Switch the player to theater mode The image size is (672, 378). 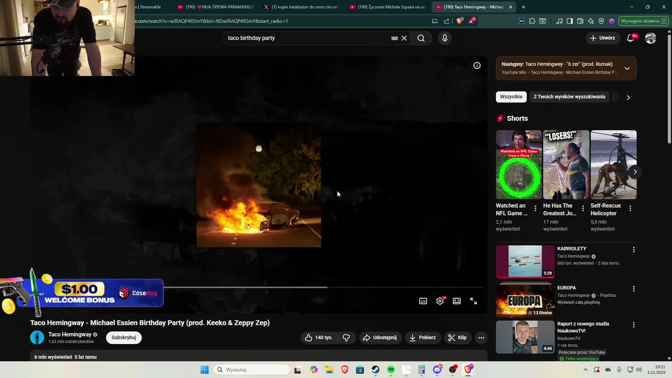[x=457, y=301]
